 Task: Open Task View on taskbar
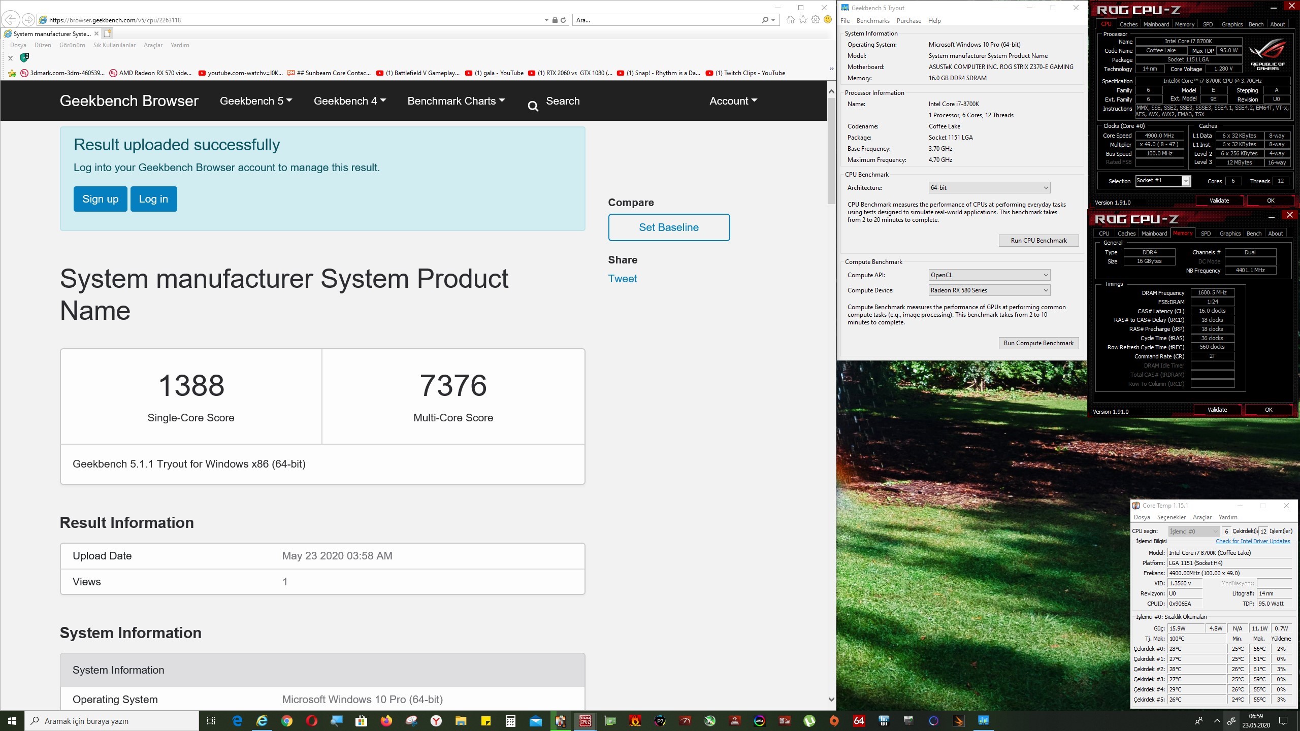[211, 721]
